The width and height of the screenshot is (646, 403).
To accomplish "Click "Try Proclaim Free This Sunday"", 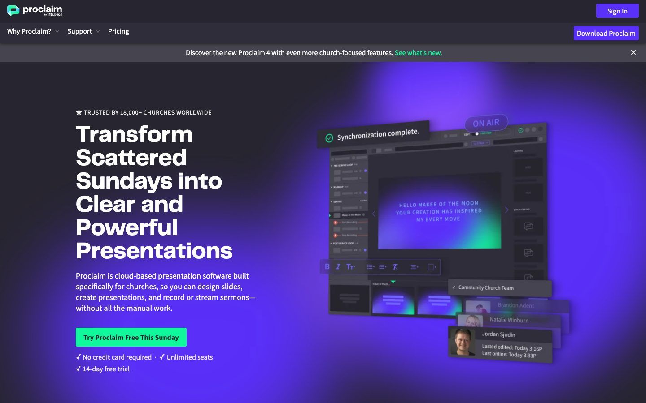I will coord(131,337).
